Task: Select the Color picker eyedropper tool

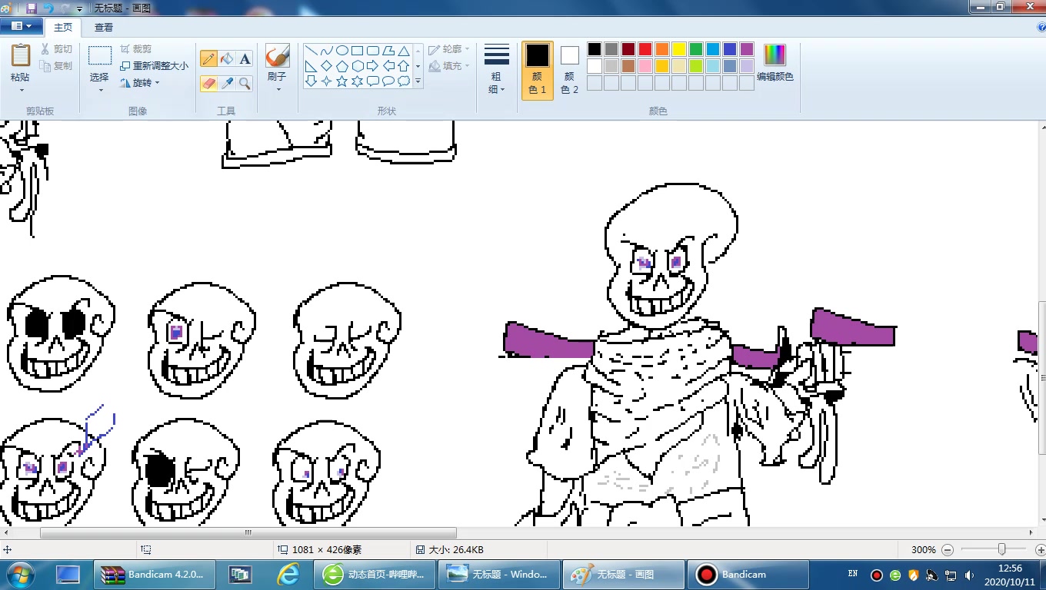Action: [227, 83]
